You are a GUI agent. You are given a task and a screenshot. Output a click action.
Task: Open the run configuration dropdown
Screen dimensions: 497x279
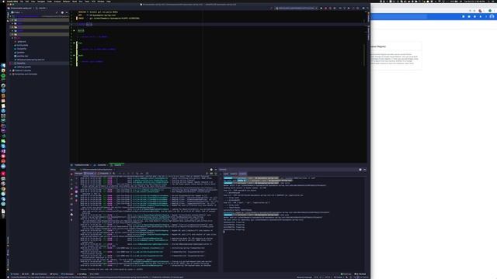coord(297,8)
